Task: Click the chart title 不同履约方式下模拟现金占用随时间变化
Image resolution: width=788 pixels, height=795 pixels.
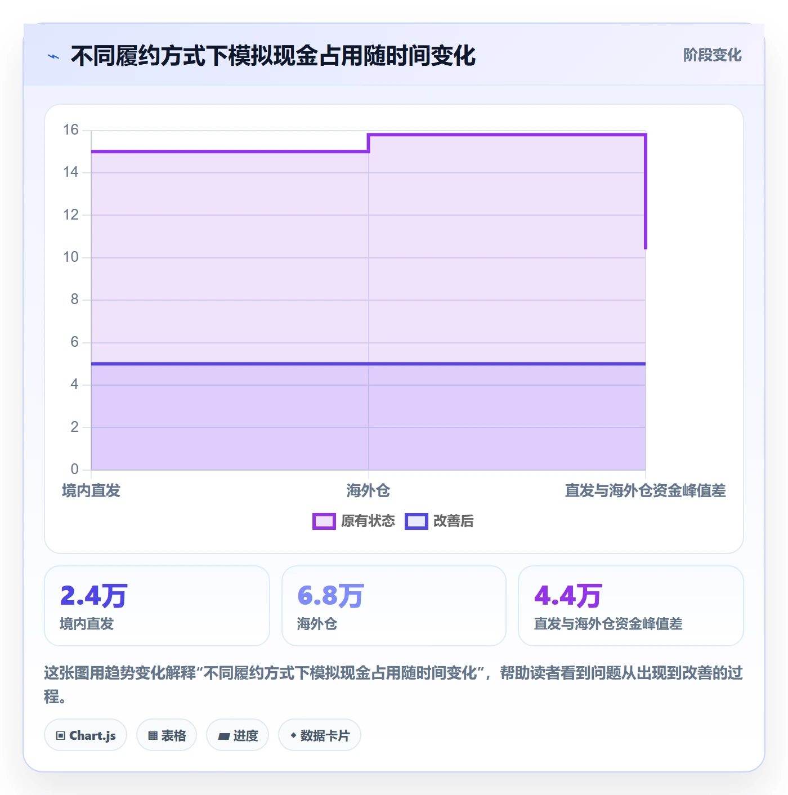Action: (274, 56)
